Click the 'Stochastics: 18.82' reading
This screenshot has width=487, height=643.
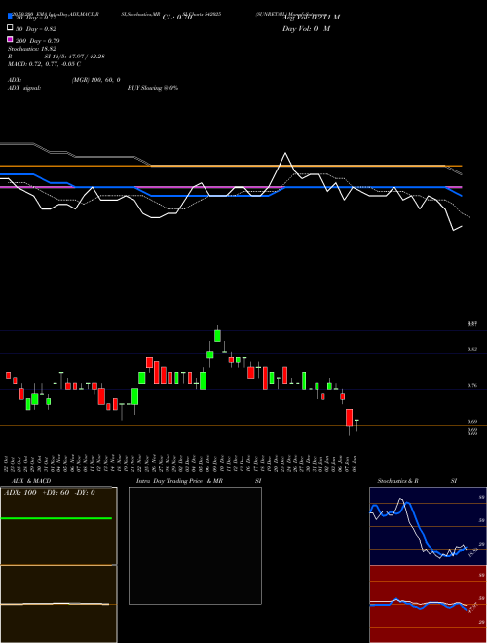click(32, 49)
